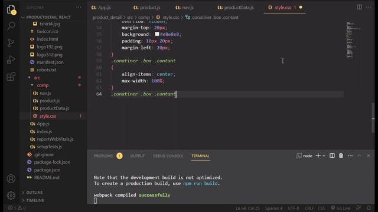This screenshot has width=378, height=212.
Task: Open Explorer Views and More Actions ellipsis
Action: (x=79, y=7)
